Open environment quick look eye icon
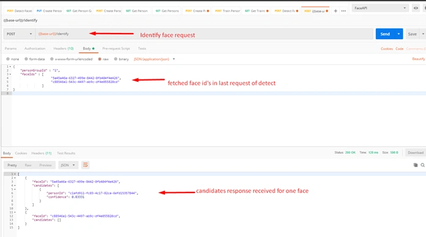 tap(416, 8)
